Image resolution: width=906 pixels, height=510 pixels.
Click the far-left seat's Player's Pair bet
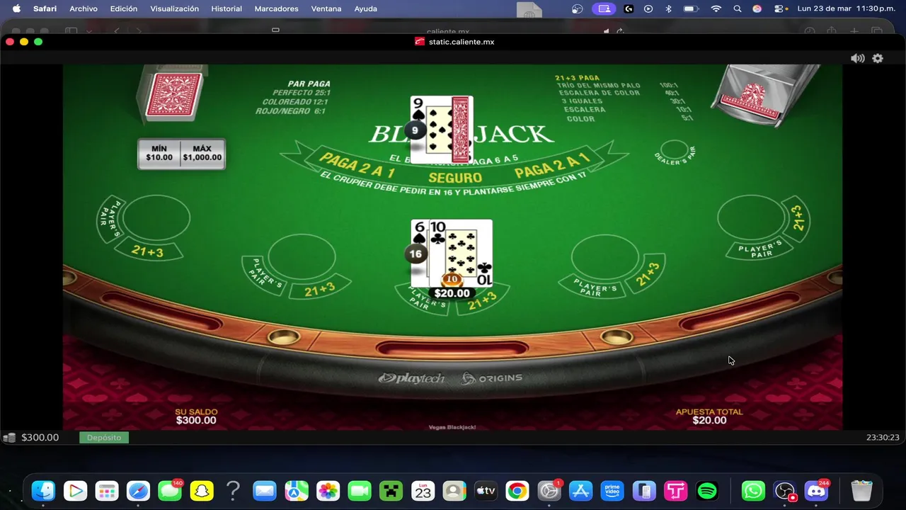(110, 218)
